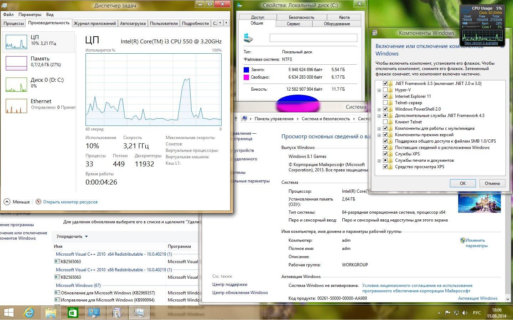Click OK in Windows components dialog
The image size is (513, 320).
[x=463, y=183]
